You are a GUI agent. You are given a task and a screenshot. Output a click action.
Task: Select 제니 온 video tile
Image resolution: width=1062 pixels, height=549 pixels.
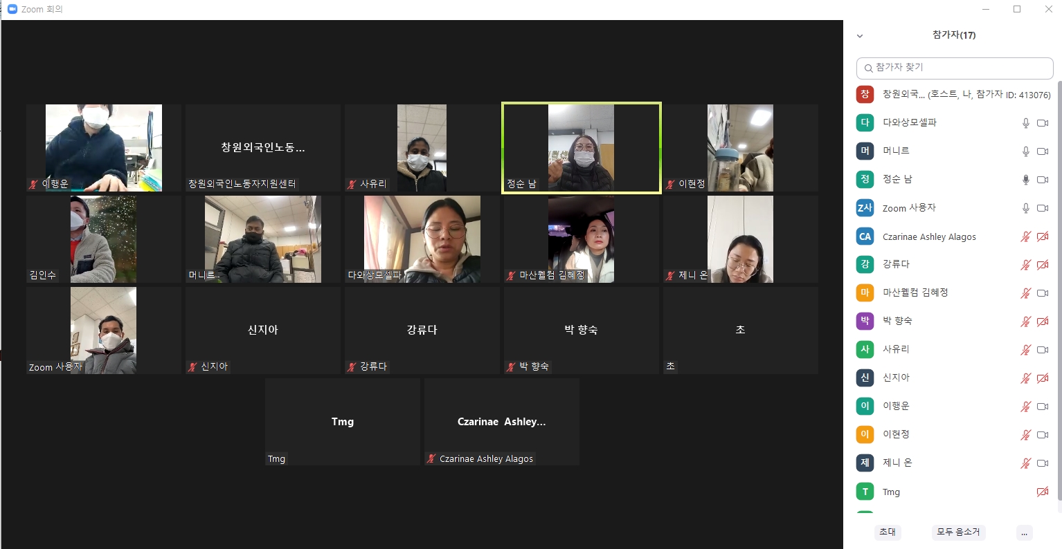pos(741,239)
